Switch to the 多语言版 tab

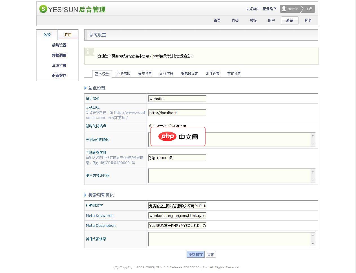coord(123,74)
